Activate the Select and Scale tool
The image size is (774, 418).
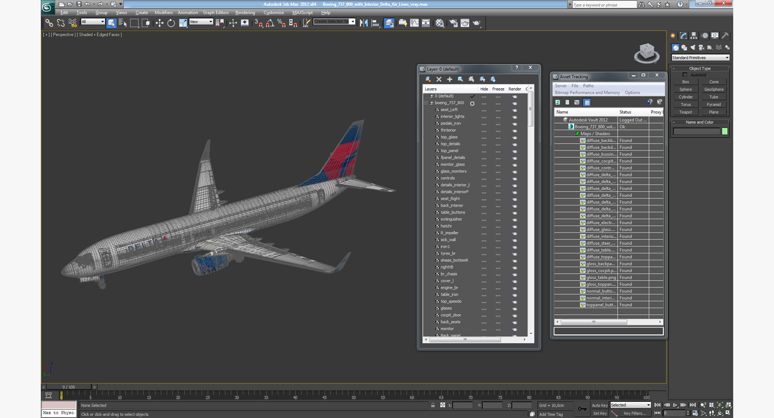pos(183,22)
